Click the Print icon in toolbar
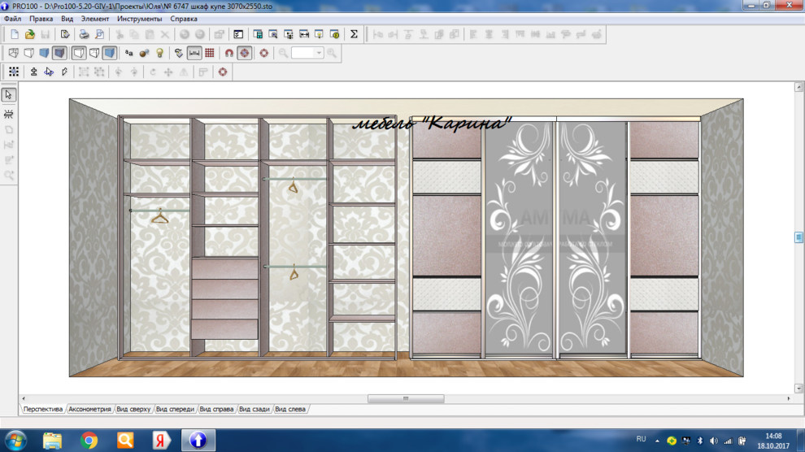The height and width of the screenshot is (452, 805). point(84,34)
